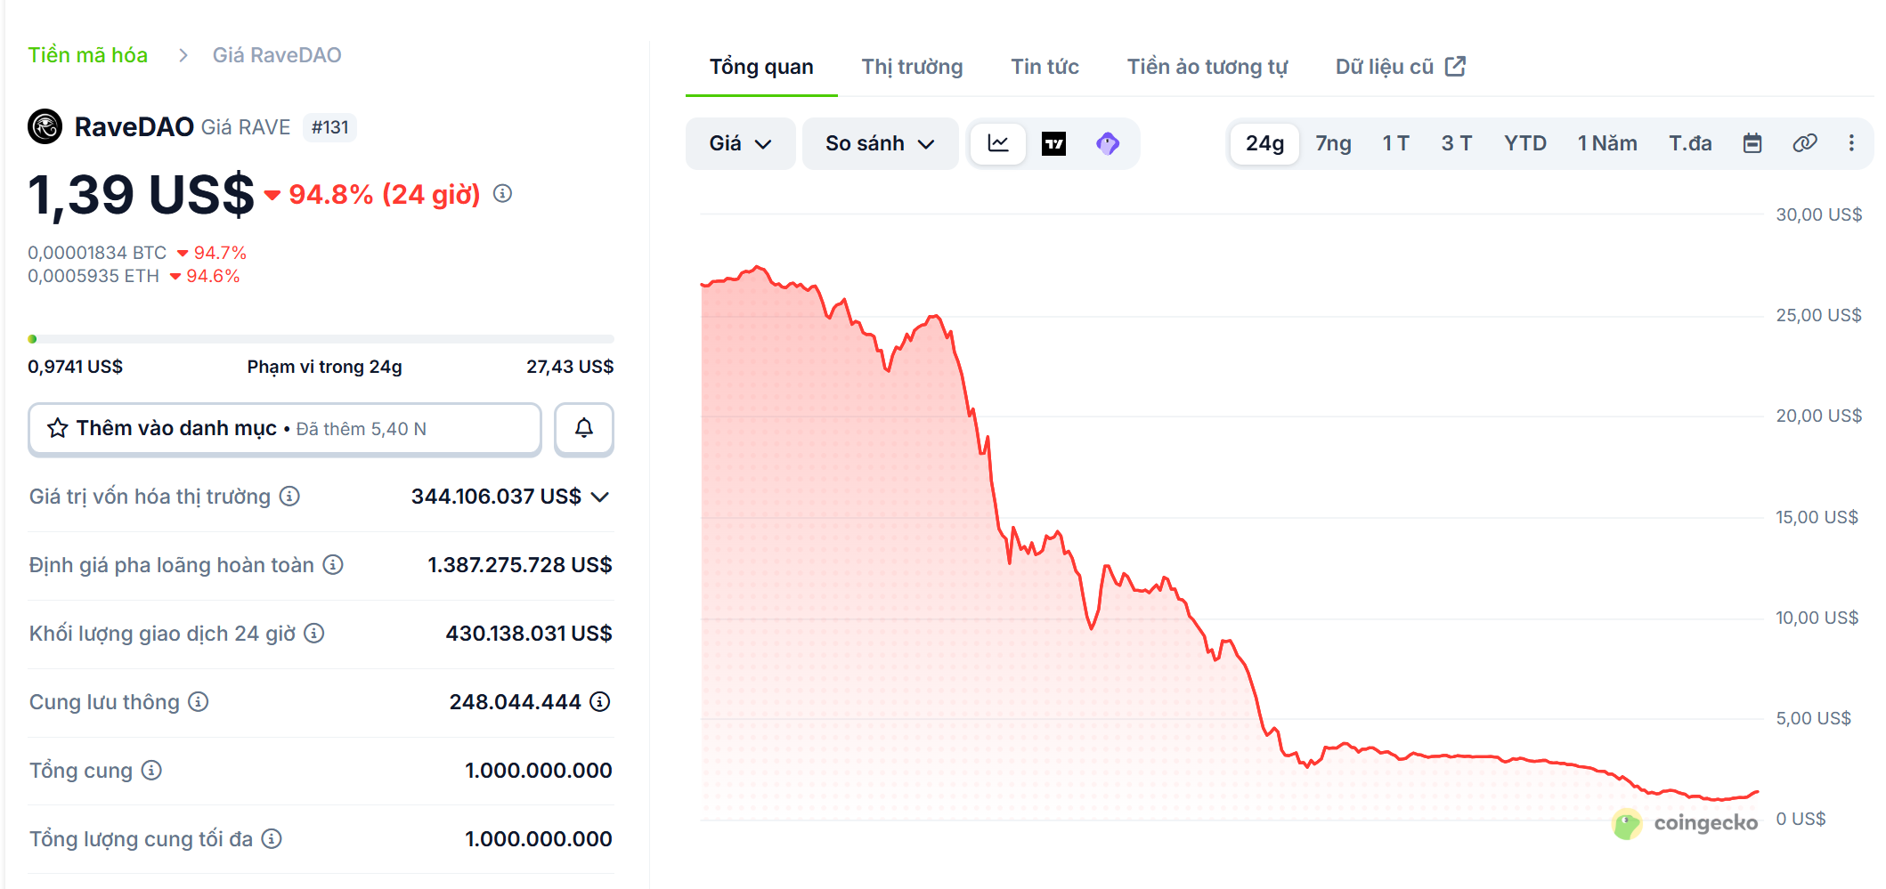Open the Giá dropdown

click(740, 143)
